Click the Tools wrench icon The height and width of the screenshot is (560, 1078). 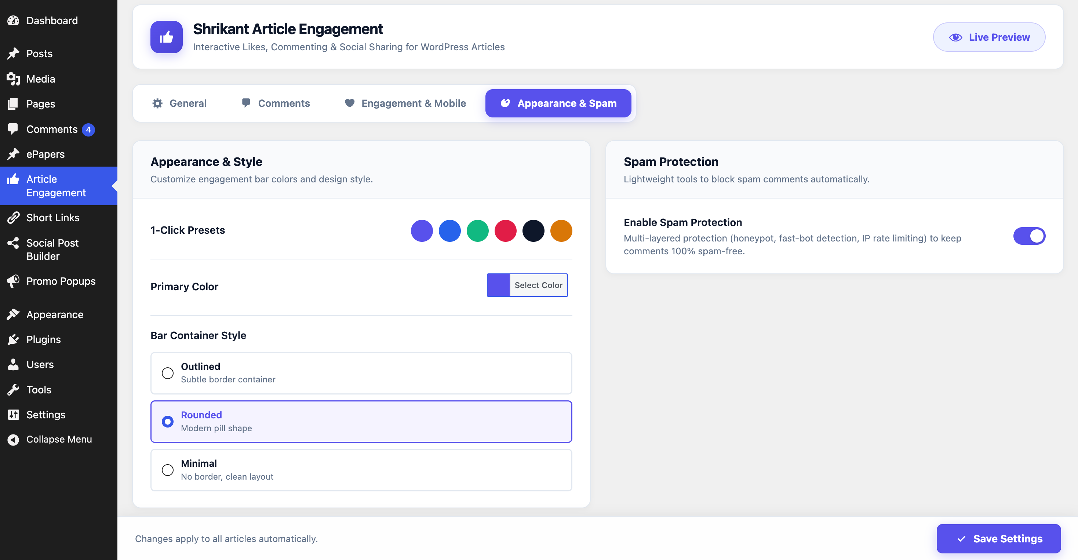[x=13, y=390]
